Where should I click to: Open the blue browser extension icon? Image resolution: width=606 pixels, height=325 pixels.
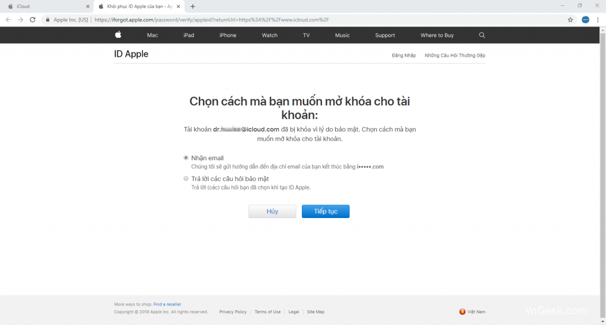[585, 19]
